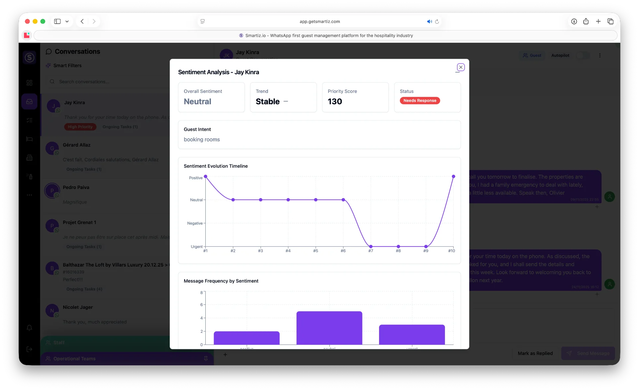
Task: Go back with Safari back arrow
Action: pos(82,21)
